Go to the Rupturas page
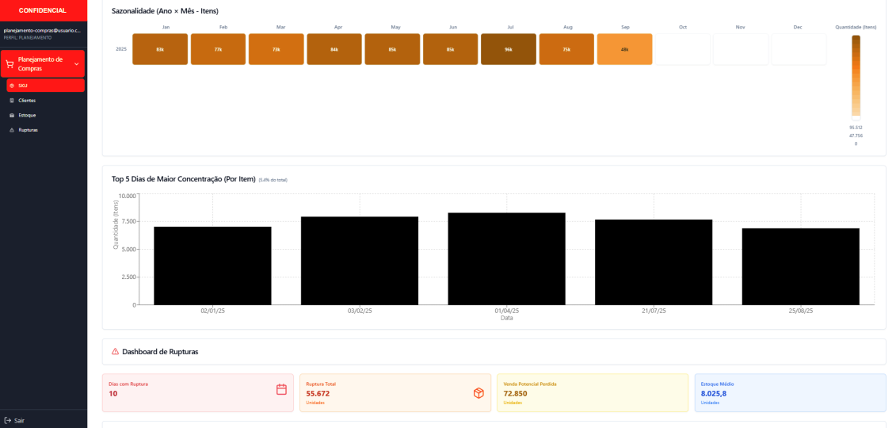 (x=28, y=130)
